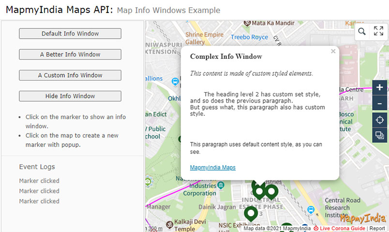Open the map search icon
Viewport: 389px width, 232px height.
[x=362, y=31]
